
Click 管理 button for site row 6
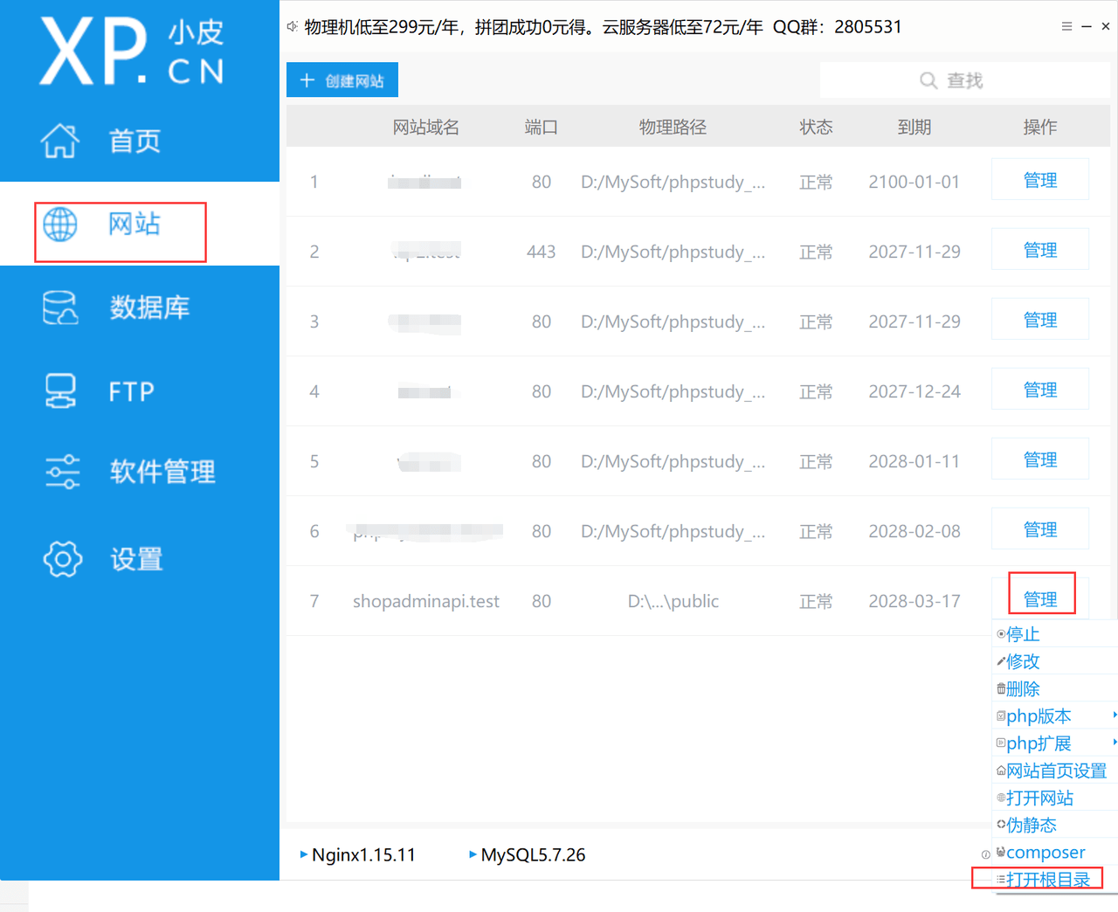(x=1040, y=529)
